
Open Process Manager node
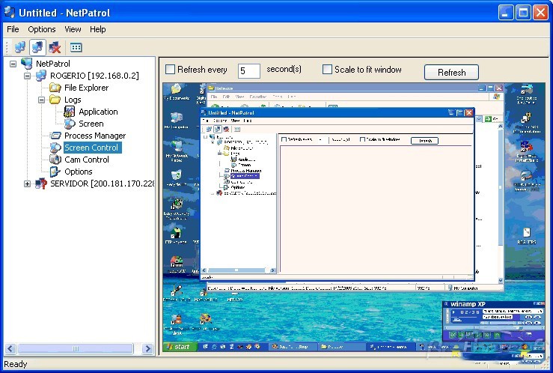pyautogui.click(x=94, y=136)
